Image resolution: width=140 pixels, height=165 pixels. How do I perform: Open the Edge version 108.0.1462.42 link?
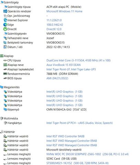coord(55,25)
